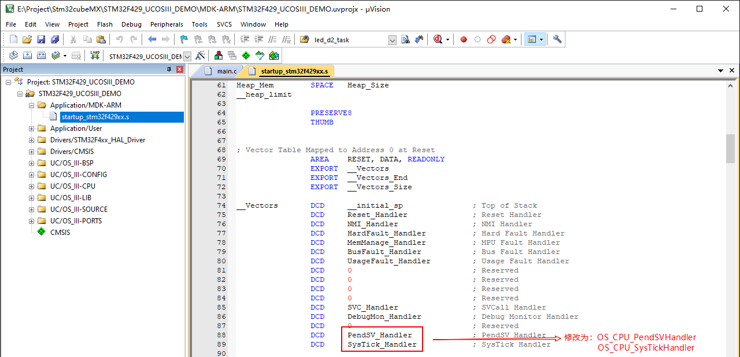Click Reset_Handler on line 75
The image size is (740, 357).
click(x=378, y=215)
